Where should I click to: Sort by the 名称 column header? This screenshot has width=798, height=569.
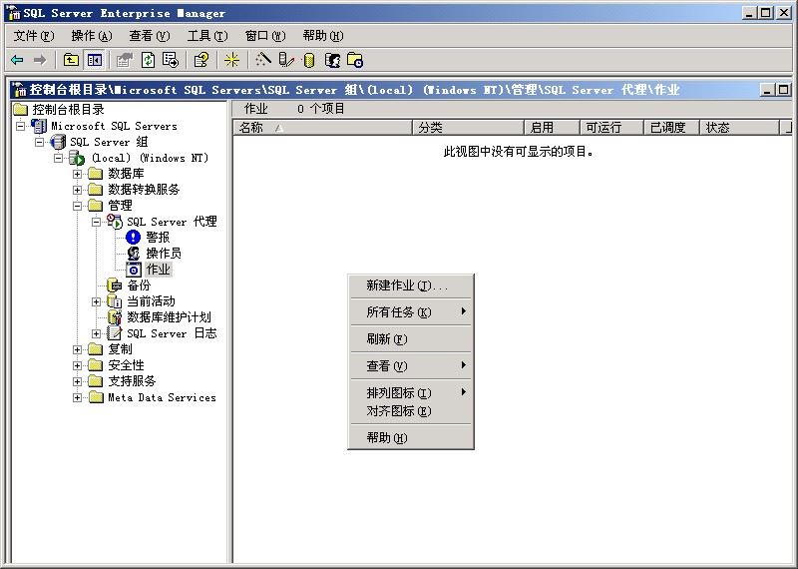[322, 128]
